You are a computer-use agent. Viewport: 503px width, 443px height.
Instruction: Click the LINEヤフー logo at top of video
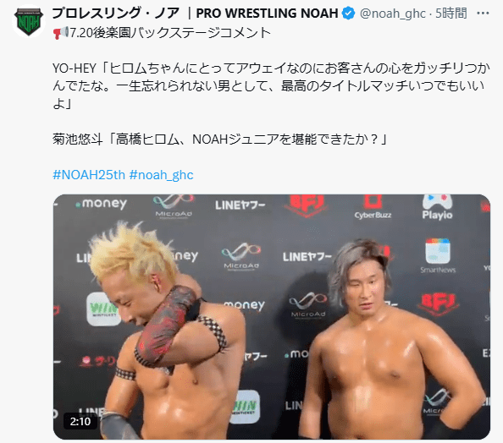pos(240,205)
